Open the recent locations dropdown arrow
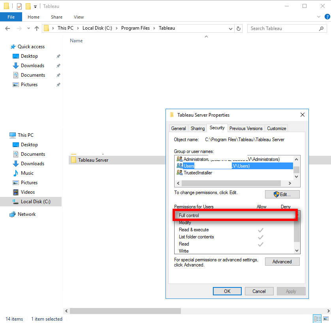Image resolution: width=331 pixels, height=323 pixels. click(x=28, y=28)
